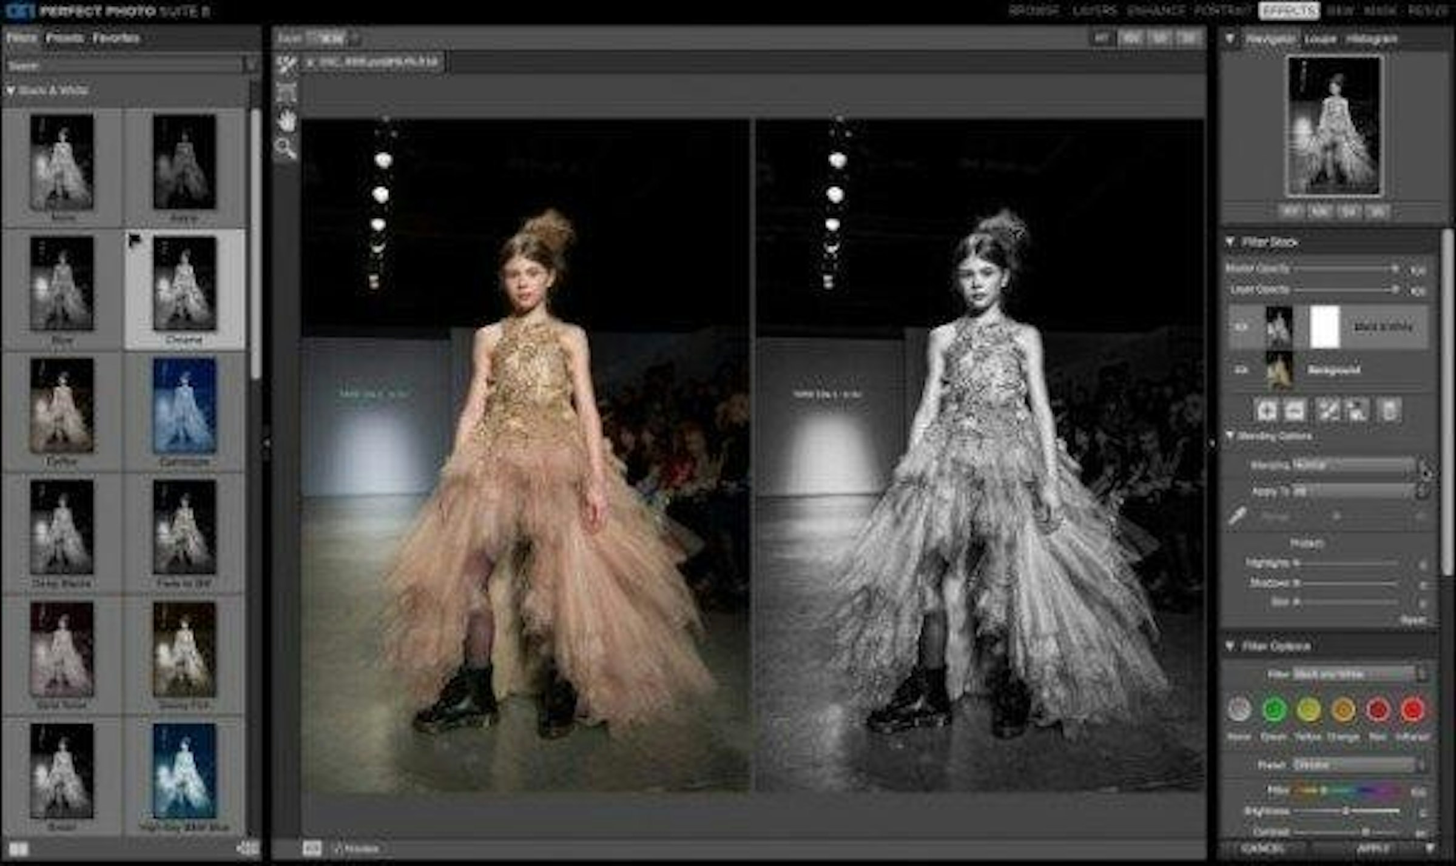
Task: Collapse the Filter Stack section
Action: coord(1230,242)
